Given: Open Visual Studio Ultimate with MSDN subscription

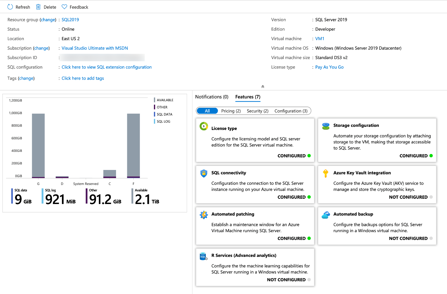Looking at the screenshot, I should pos(95,48).
